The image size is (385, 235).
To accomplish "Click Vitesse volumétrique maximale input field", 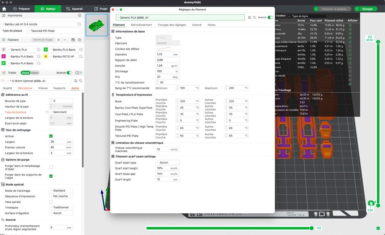I will pos(167,149).
